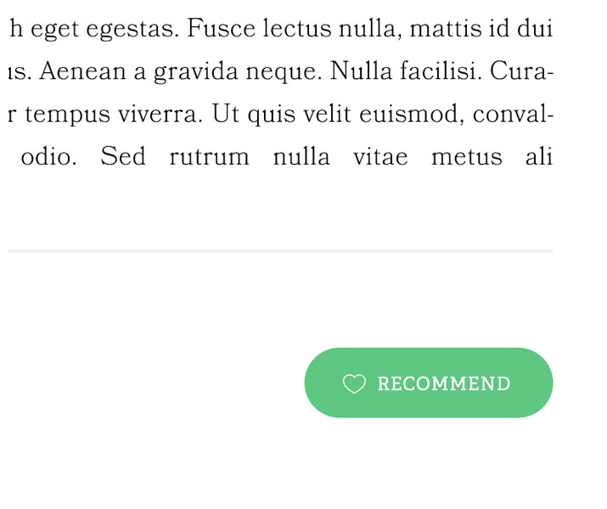607x509 pixels.
Task: Click the word "tempus" in the paragraph
Action: tap(68, 115)
